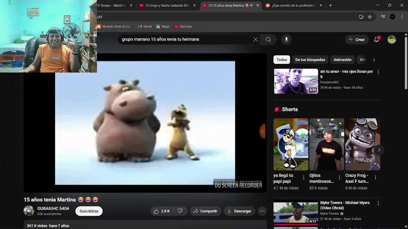The image size is (408, 229).
Task: Click the magnifying glass search button
Action: click(268, 39)
